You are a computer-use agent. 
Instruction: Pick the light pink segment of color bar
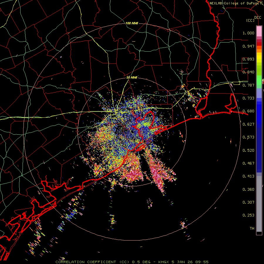click(x=259, y=31)
